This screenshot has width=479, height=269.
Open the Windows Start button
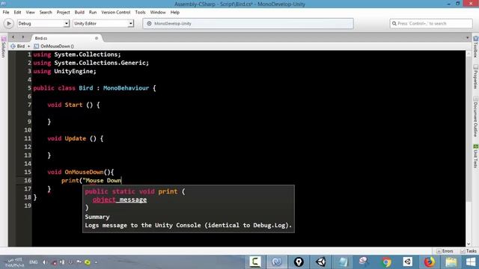[471, 262]
